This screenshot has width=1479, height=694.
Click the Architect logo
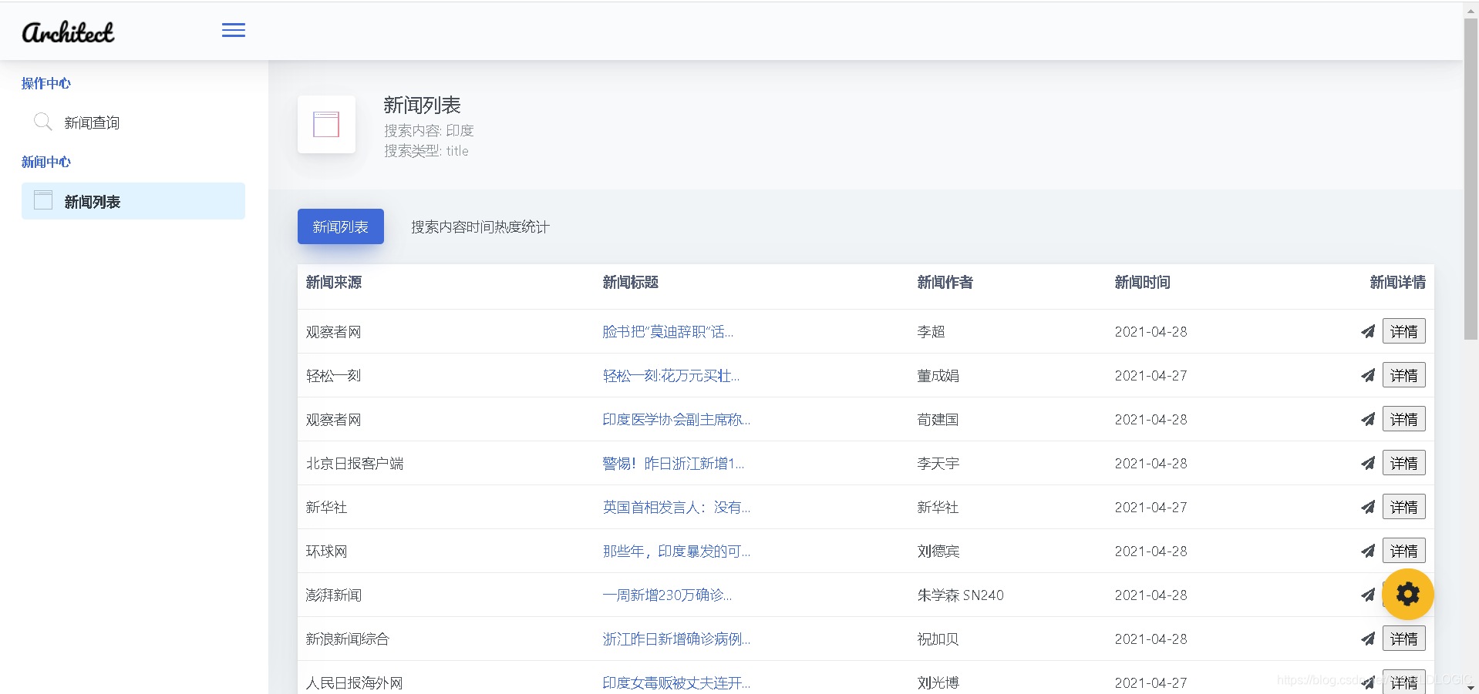(x=68, y=32)
